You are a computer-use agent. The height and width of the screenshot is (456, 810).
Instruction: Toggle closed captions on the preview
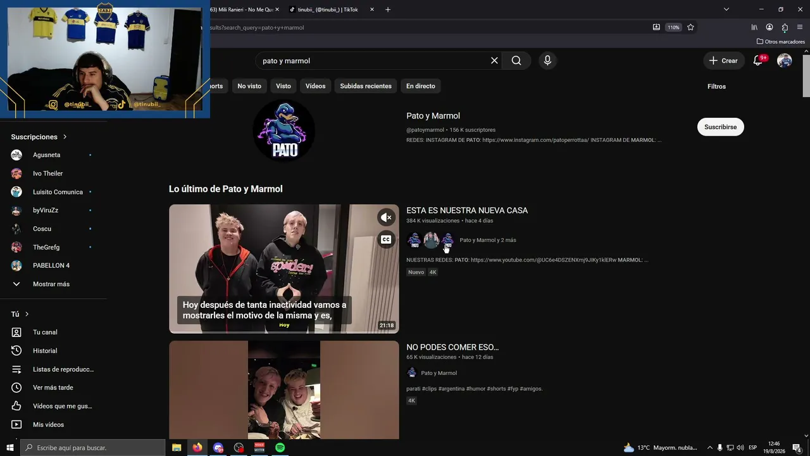tap(386, 239)
